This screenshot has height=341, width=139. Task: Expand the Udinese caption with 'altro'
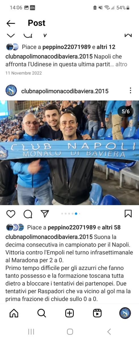121,65
